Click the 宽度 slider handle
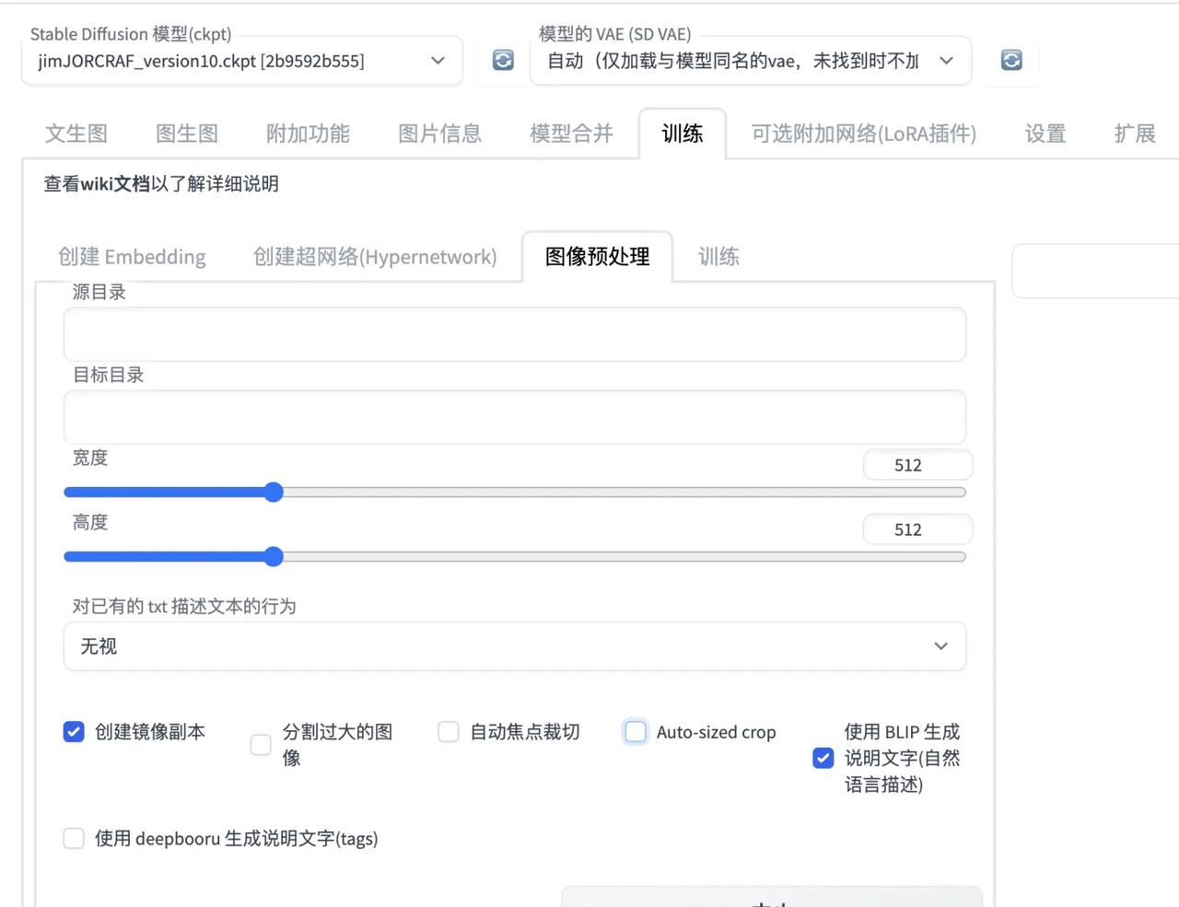This screenshot has height=907, width=1179. tap(274, 492)
